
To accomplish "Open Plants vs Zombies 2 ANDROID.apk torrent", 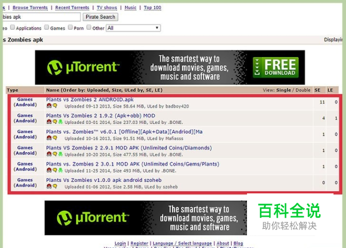I will [90, 100].
